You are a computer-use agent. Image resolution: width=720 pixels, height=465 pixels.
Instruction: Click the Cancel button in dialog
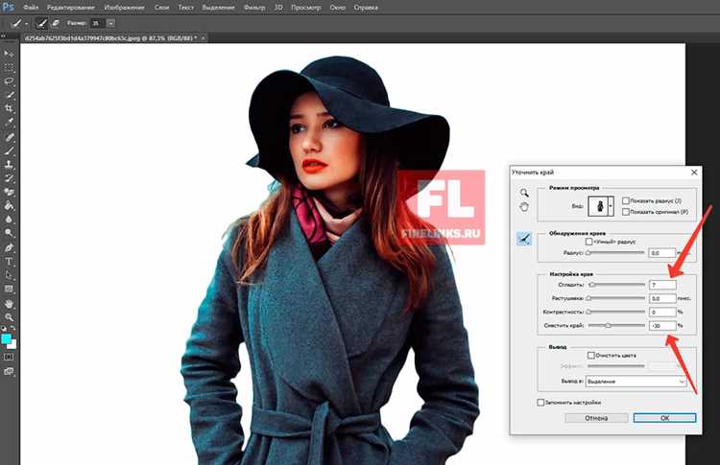point(596,418)
